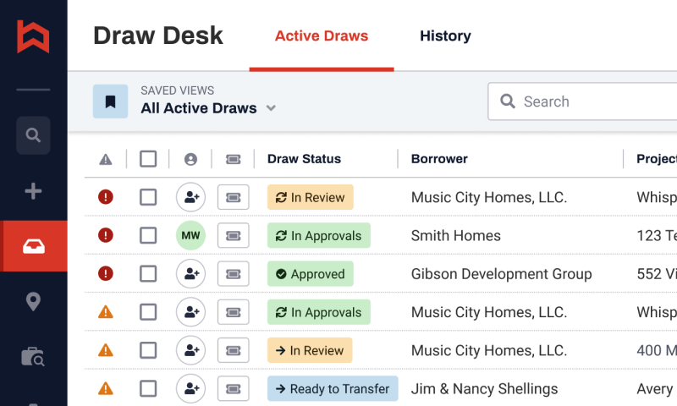This screenshot has height=406, width=677.
Task: Click project cell 552 Vi
Action: pos(657,274)
